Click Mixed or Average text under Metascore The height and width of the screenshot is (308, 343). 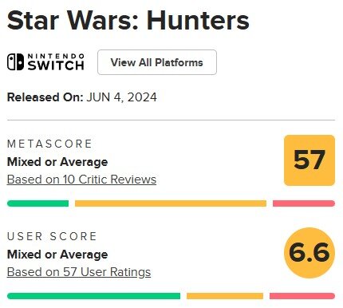coord(57,162)
